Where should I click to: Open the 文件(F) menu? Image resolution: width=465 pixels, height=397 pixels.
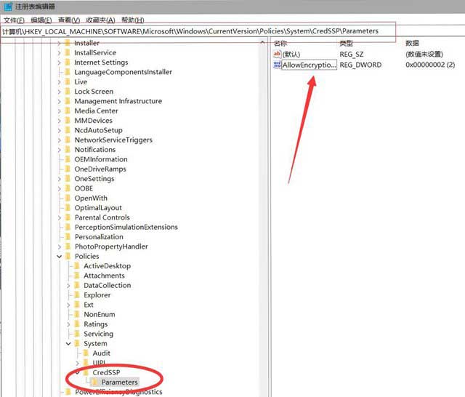click(14, 20)
